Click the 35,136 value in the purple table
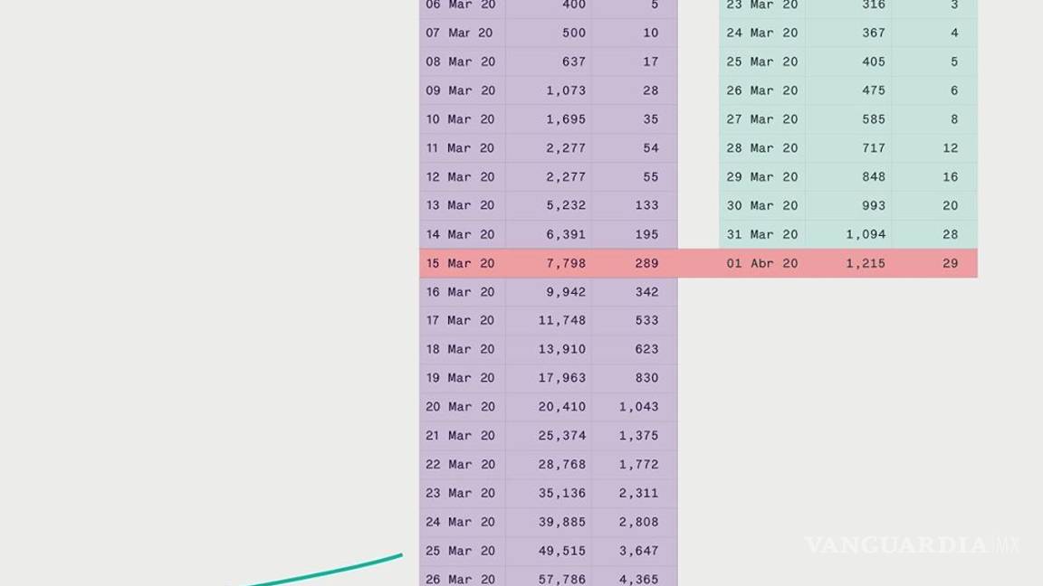This screenshot has width=1043, height=586. (562, 493)
